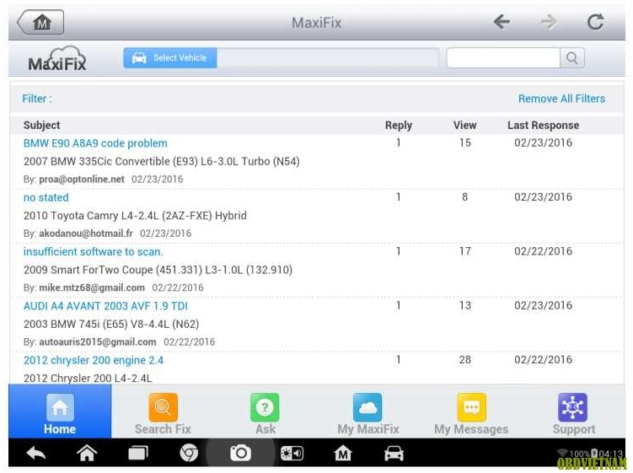Open the BMW E90 A8A9 code problem post

coord(95,143)
